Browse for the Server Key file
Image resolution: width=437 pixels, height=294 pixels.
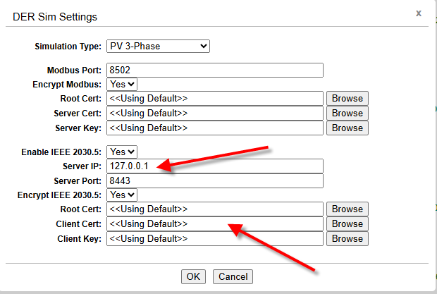pos(347,128)
